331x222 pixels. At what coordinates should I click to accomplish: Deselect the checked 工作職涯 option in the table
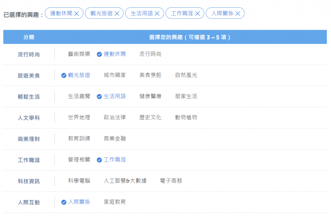112,160
